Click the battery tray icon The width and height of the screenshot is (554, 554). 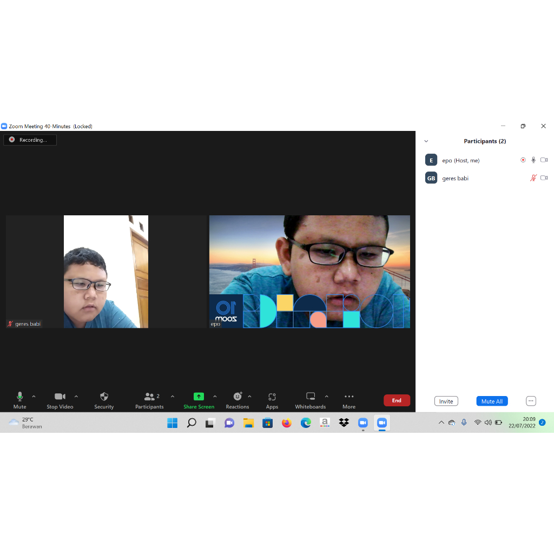point(498,422)
